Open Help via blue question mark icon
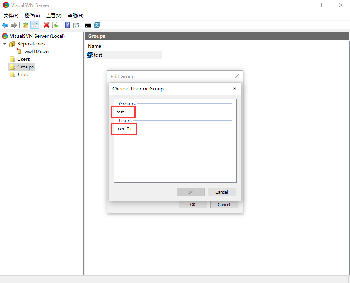 [67, 25]
